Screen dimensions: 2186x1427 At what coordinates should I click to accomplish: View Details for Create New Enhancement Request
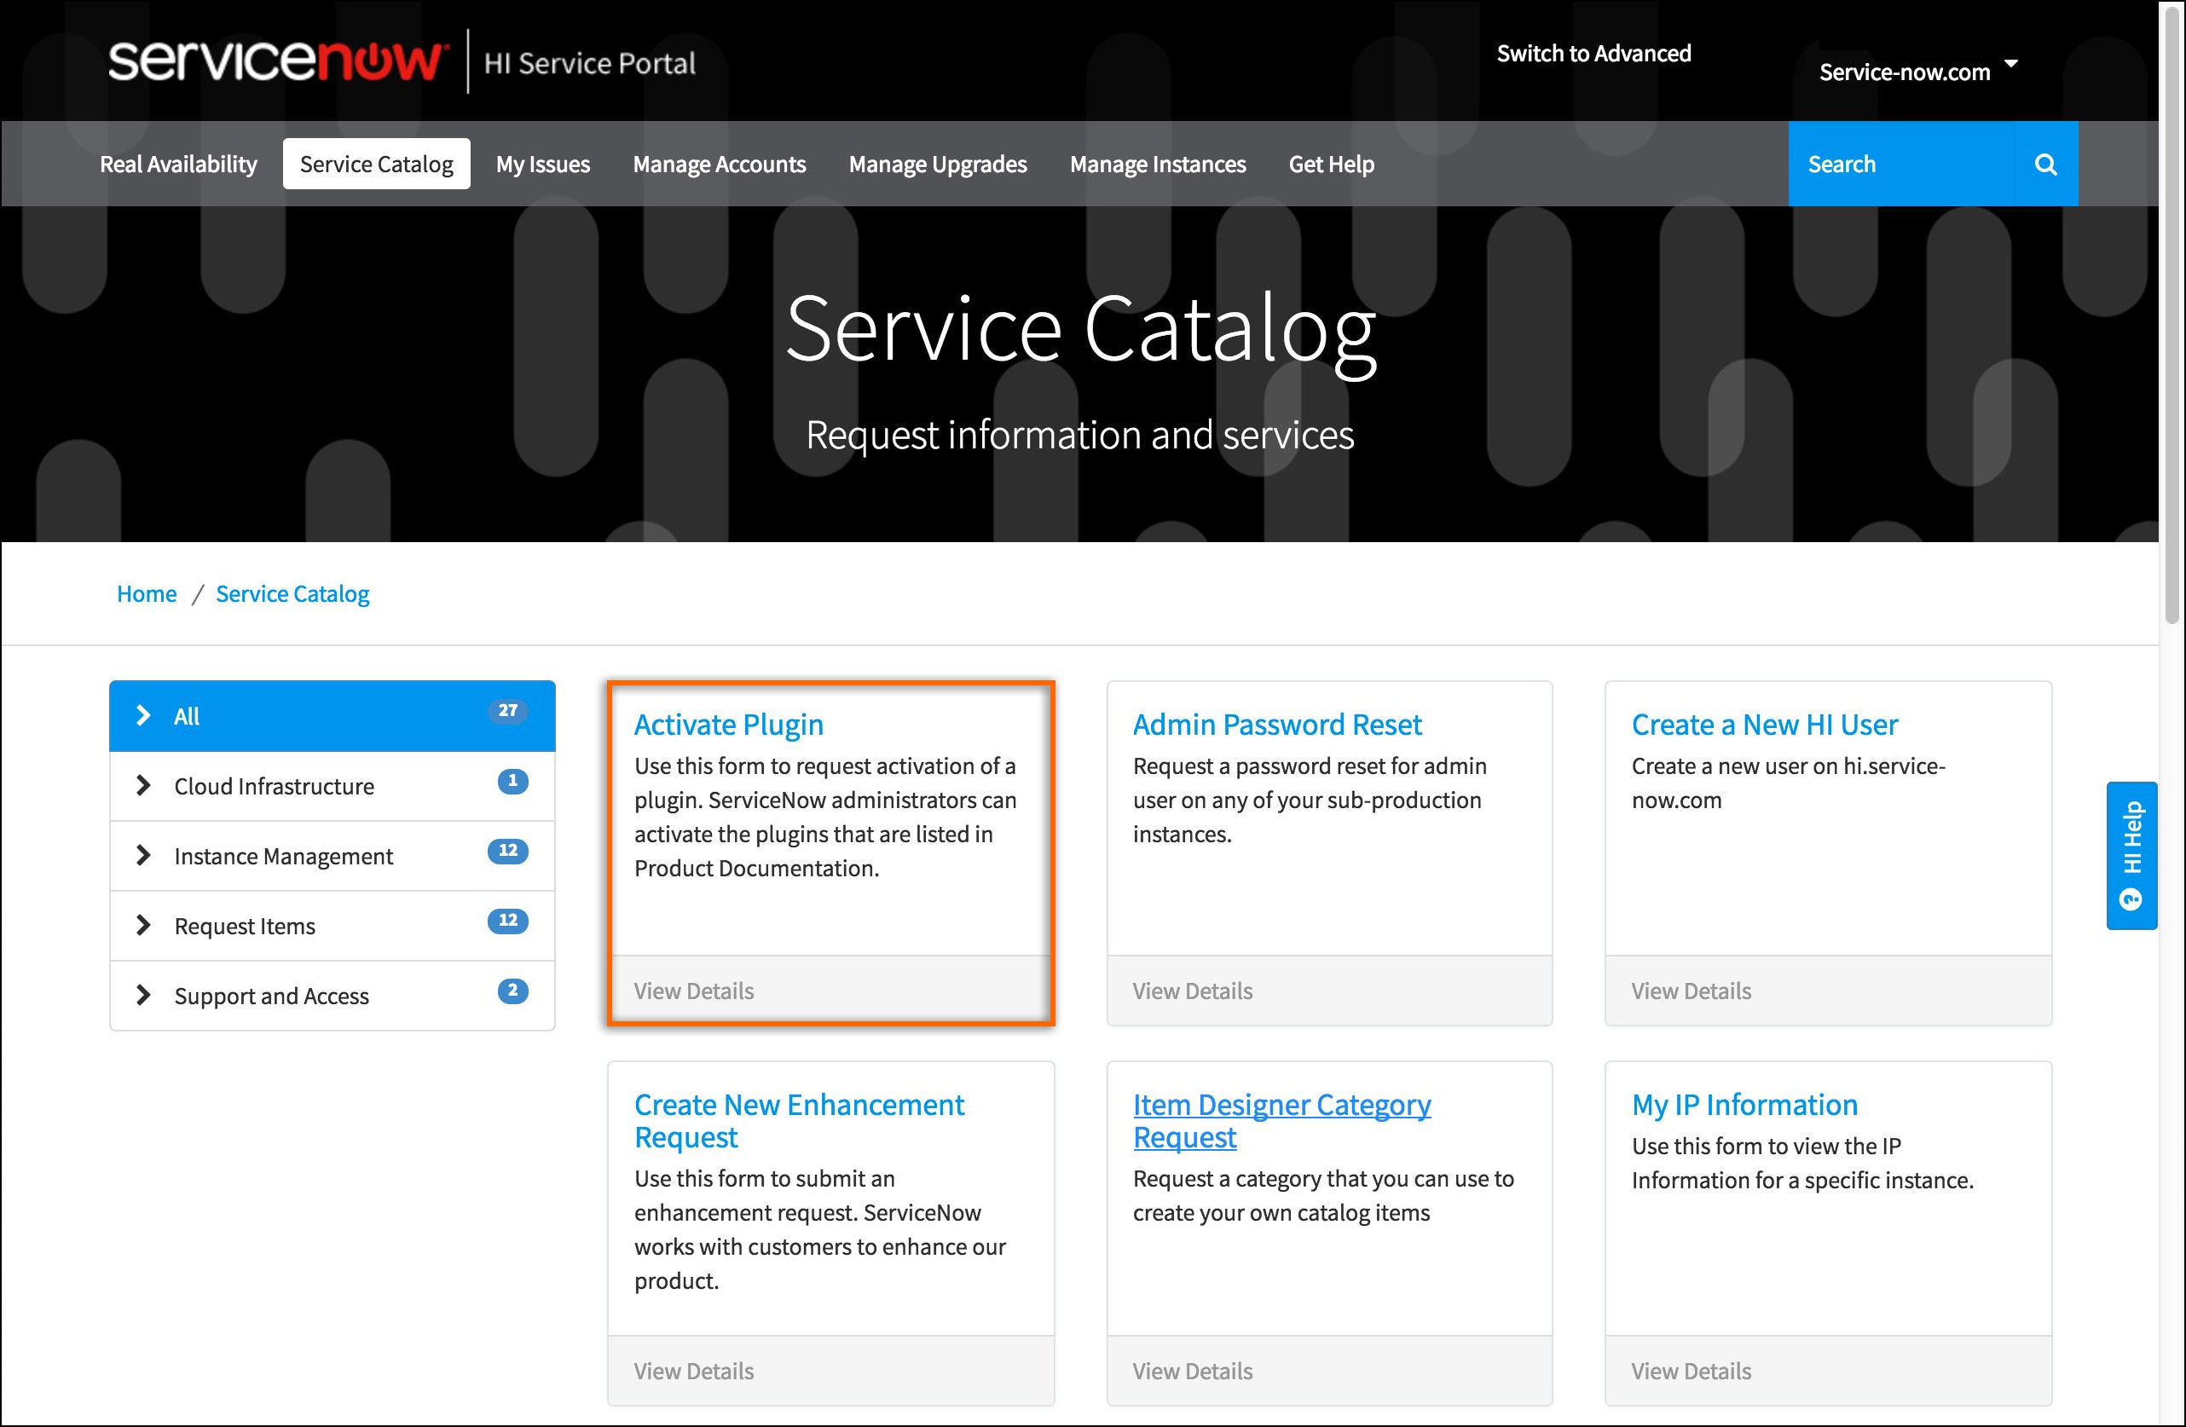(x=693, y=1371)
